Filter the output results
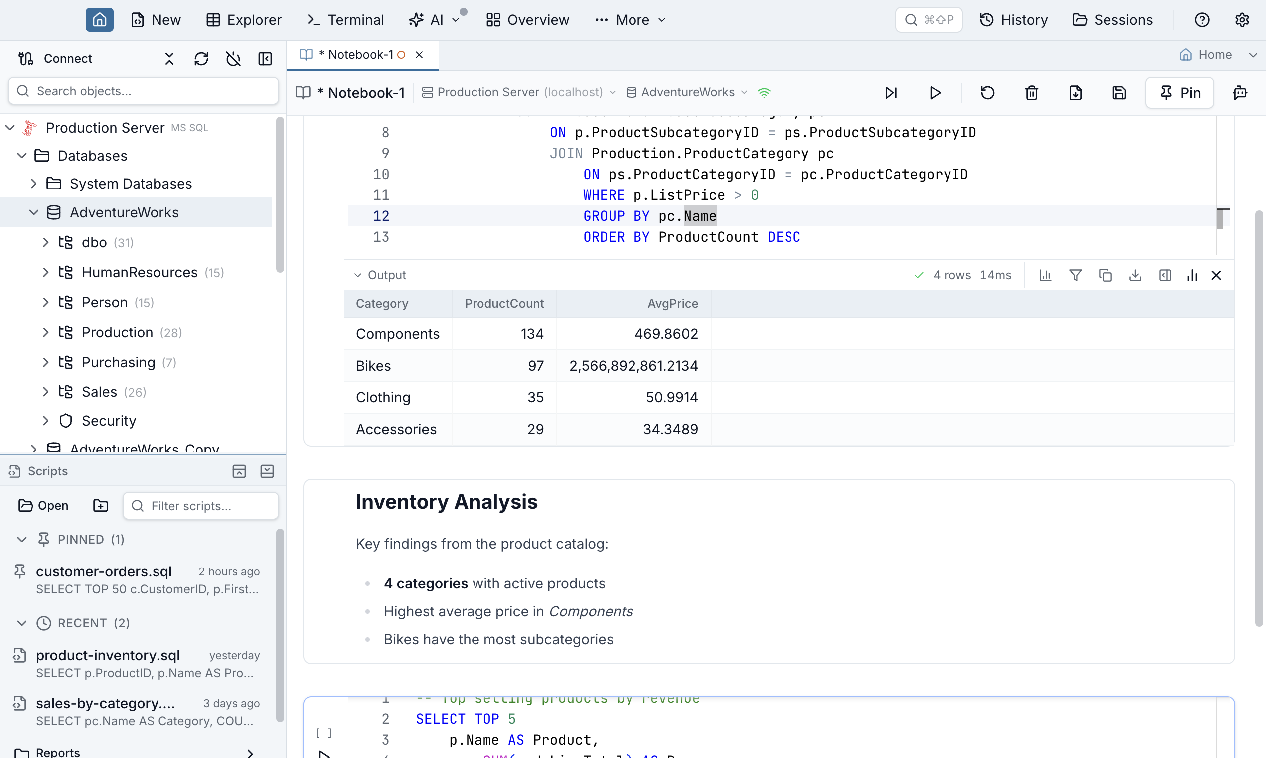Screen dimensions: 1266x758 (1076, 275)
